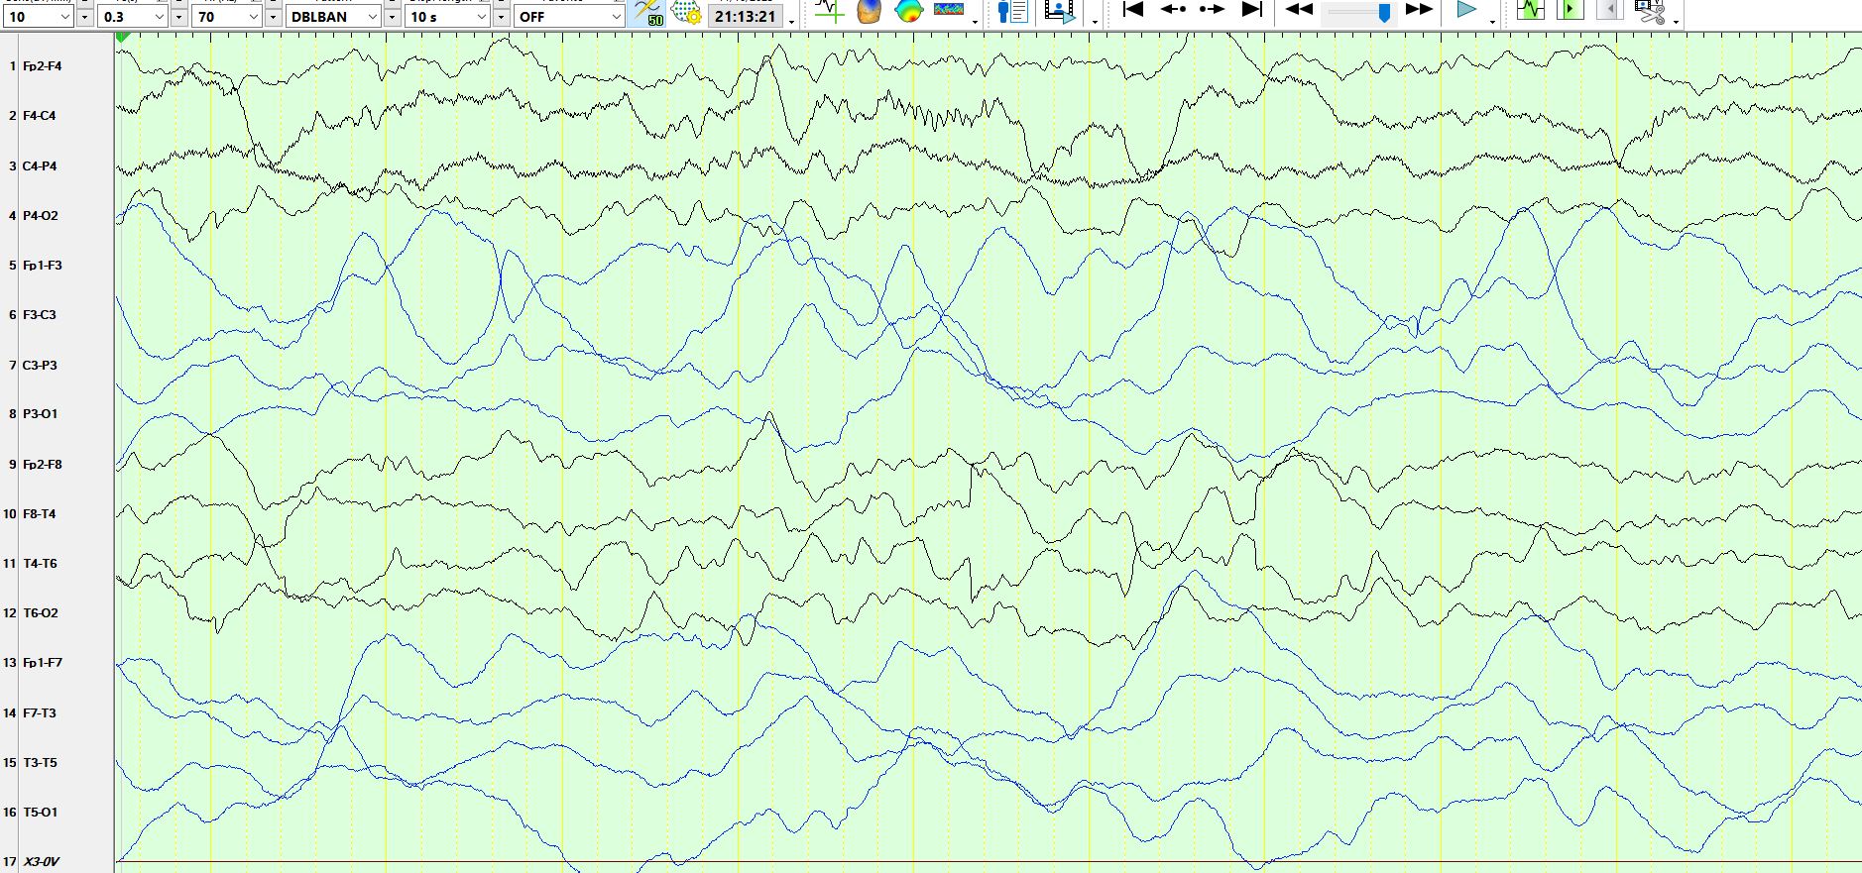
Task: Select channel label X3-0V
Action: point(41,862)
